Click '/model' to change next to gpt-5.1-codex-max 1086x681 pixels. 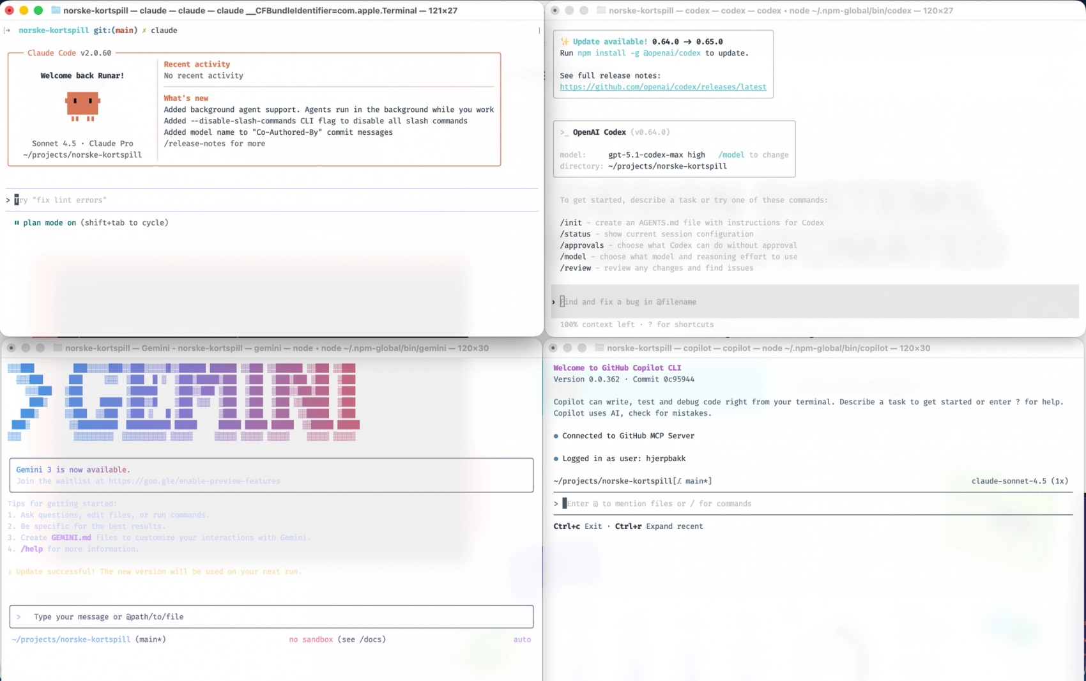(x=731, y=155)
